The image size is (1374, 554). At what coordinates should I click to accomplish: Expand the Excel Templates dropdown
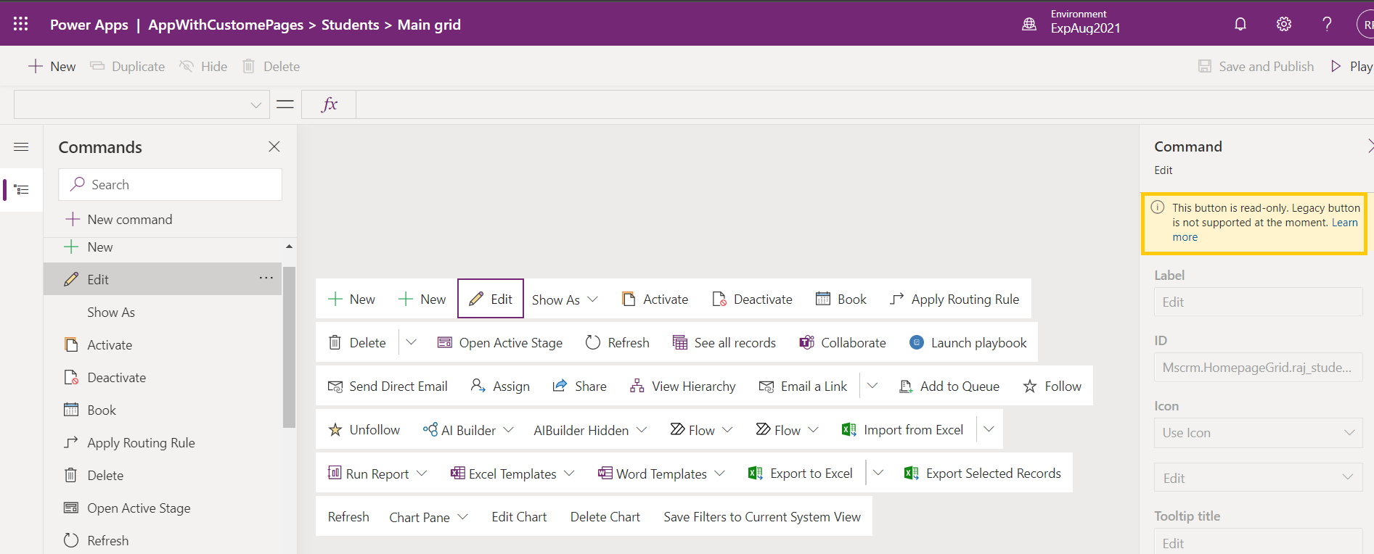coord(569,474)
